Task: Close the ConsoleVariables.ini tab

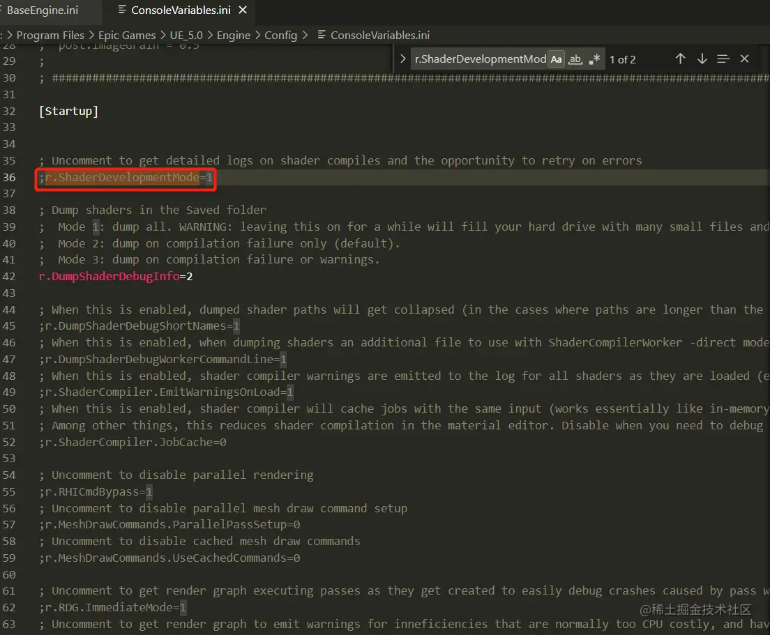Action: [243, 10]
